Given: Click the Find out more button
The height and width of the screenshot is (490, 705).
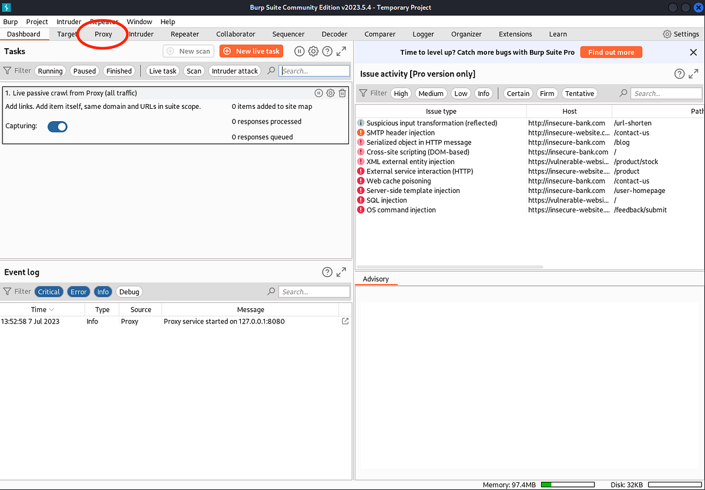Looking at the screenshot, I should tap(611, 52).
